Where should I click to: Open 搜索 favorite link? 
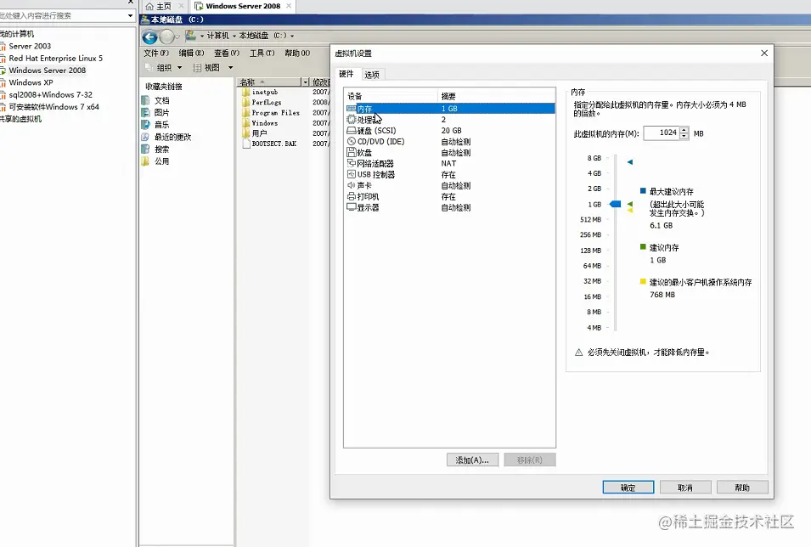pos(155,149)
